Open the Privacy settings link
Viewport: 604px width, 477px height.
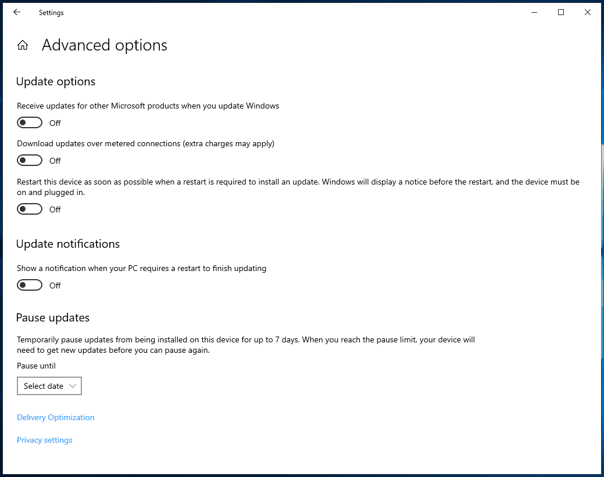44,440
